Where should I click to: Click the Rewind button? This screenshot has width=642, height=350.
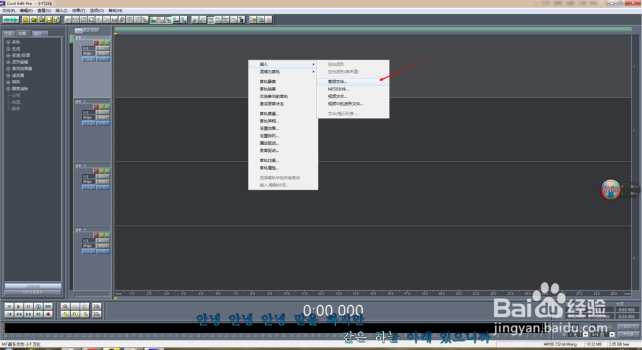(19, 314)
